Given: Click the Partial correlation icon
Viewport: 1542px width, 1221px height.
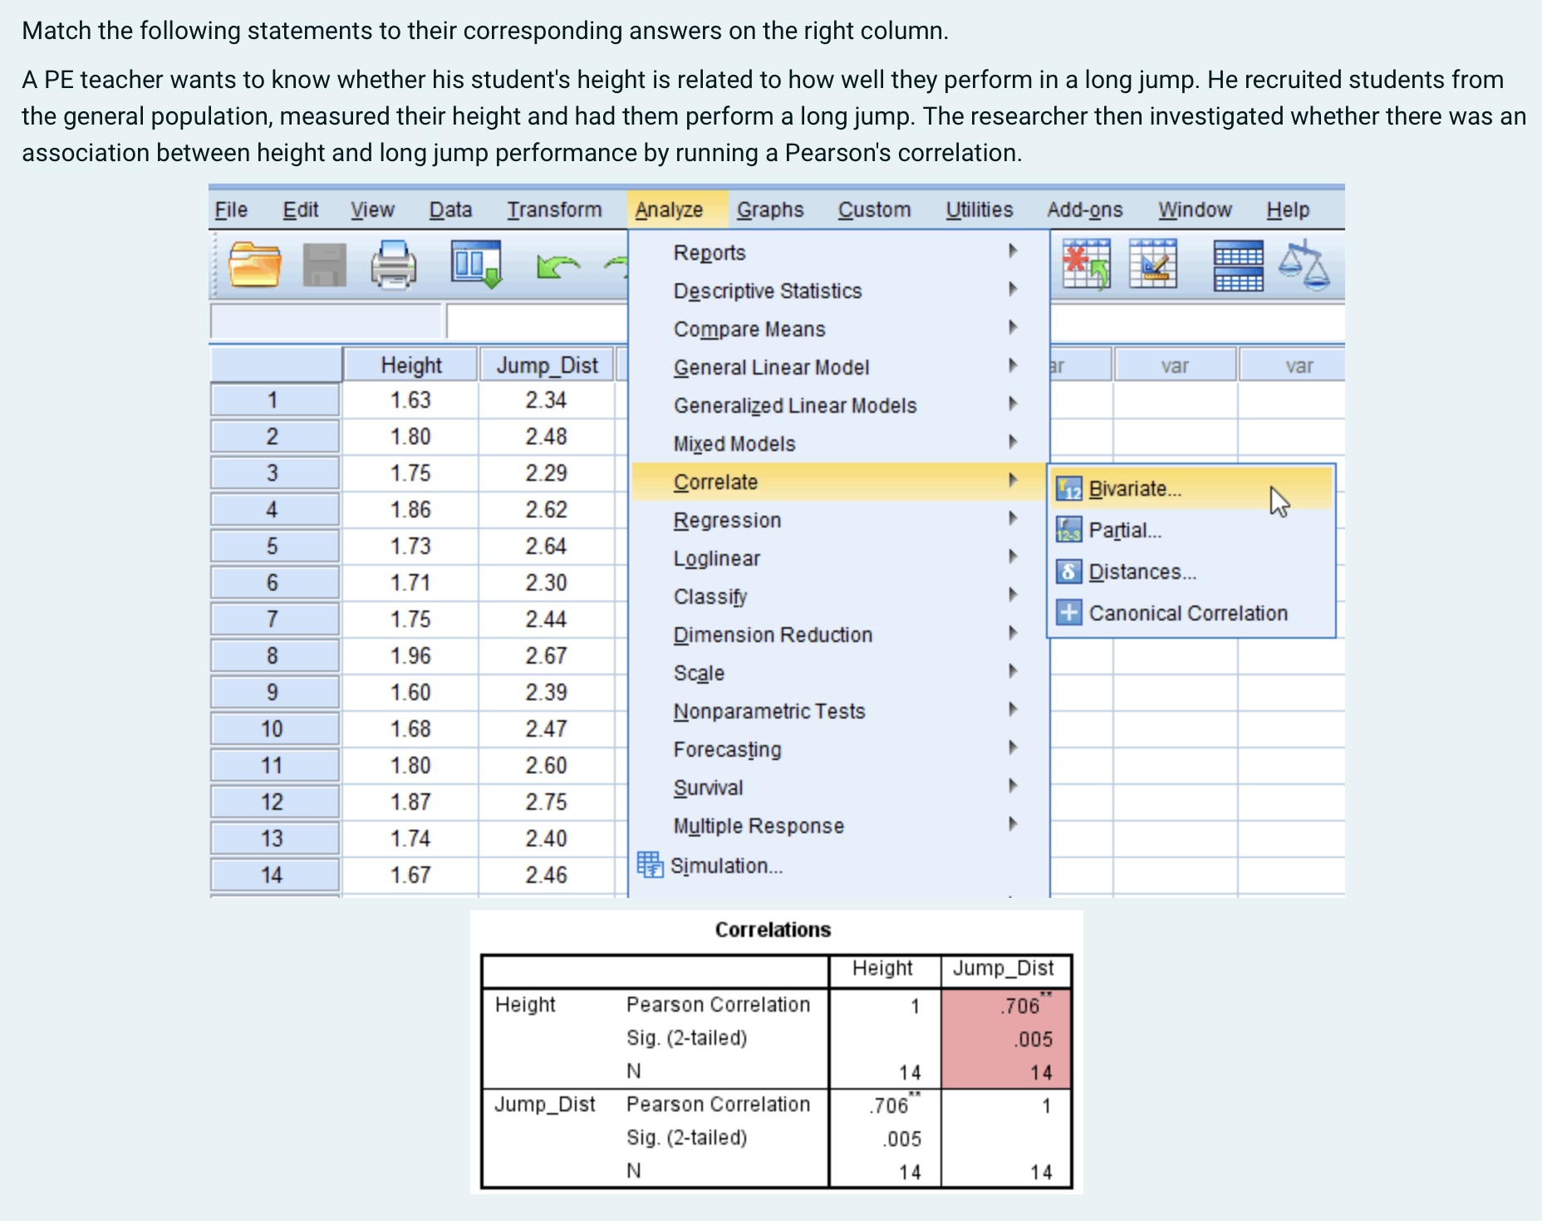Looking at the screenshot, I should (1068, 529).
